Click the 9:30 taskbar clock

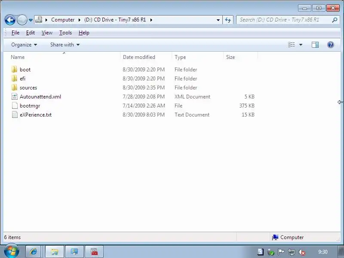coord(323,252)
